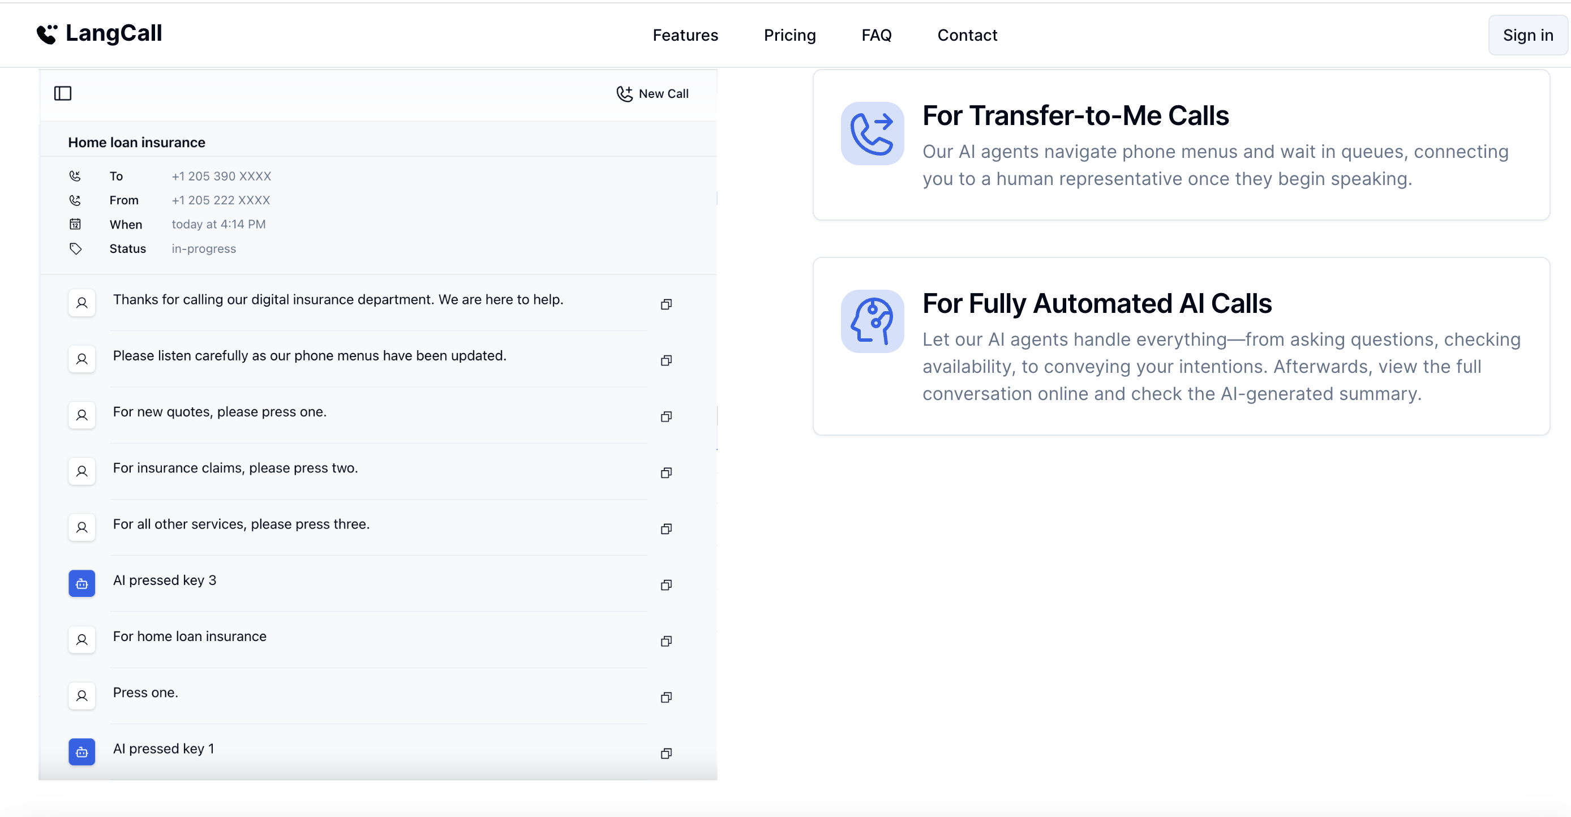Image resolution: width=1571 pixels, height=817 pixels.
Task: Copy the 'Please listen carefully' transcript line
Action: coord(666,360)
